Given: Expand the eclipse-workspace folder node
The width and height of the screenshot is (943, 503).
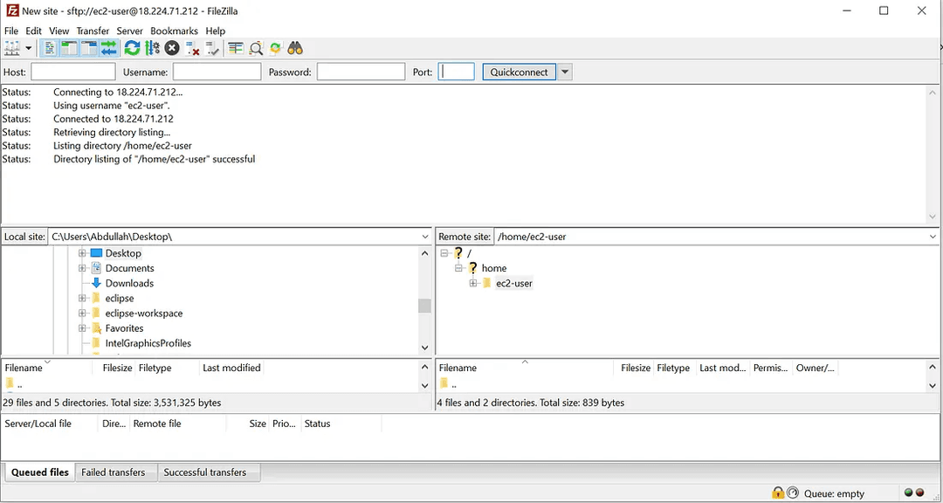Looking at the screenshot, I should [x=82, y=314].
